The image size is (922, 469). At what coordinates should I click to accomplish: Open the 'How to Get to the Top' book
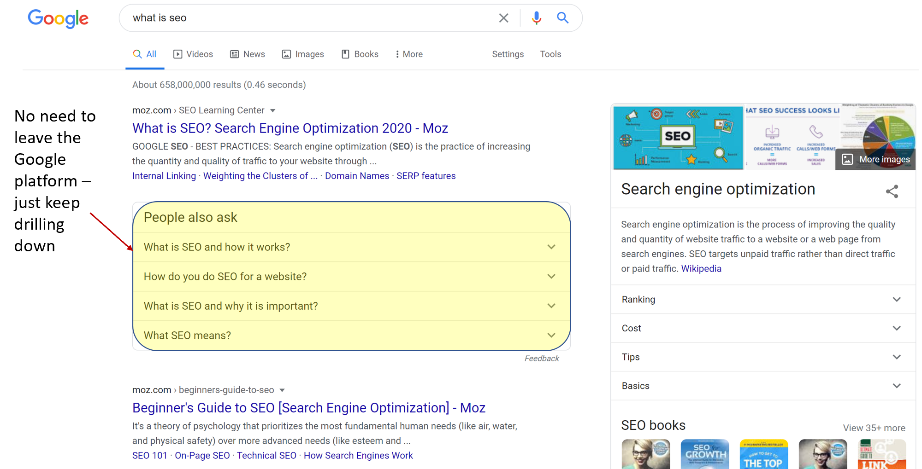coord(764,454)
